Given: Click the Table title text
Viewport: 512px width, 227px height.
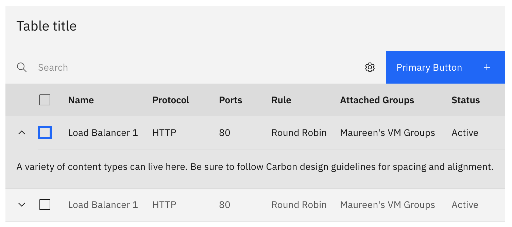Looking at the screenshot, I should coord(47,26).
